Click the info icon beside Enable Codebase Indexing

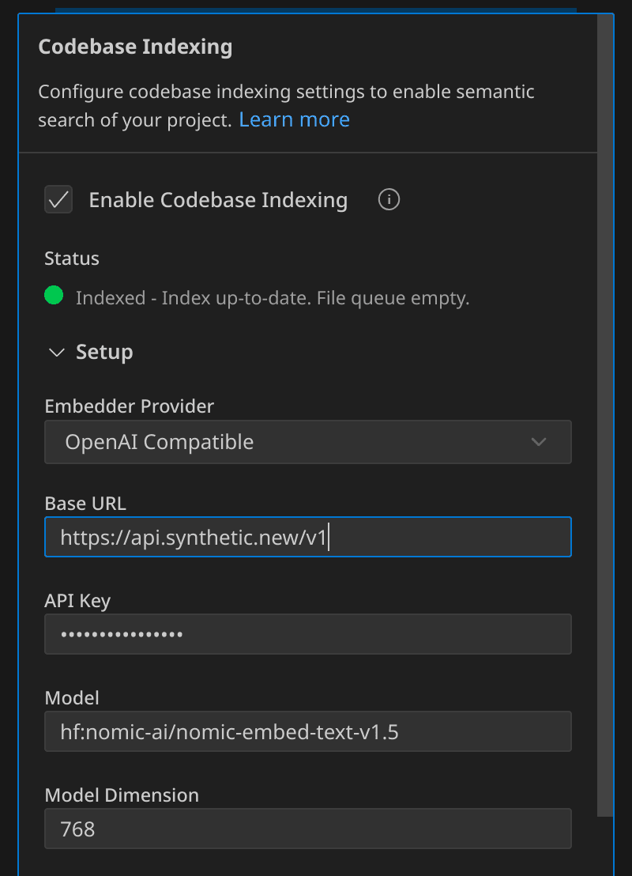click(x=389, y=200)
